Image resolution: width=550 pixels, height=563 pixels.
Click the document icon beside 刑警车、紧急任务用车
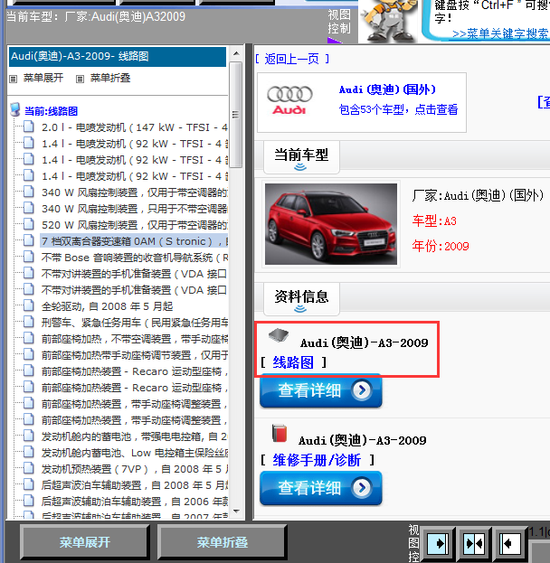(x=29, y=322)
